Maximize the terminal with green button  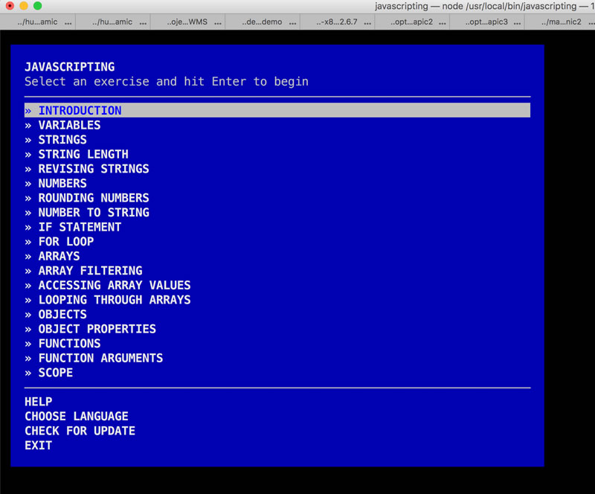(x=37, y=6)
